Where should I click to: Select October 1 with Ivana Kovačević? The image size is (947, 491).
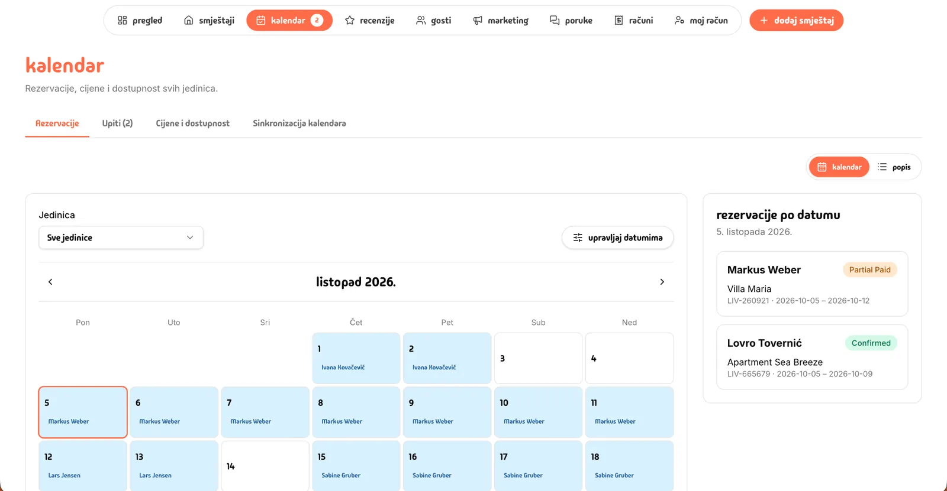[x=356, y=358]
